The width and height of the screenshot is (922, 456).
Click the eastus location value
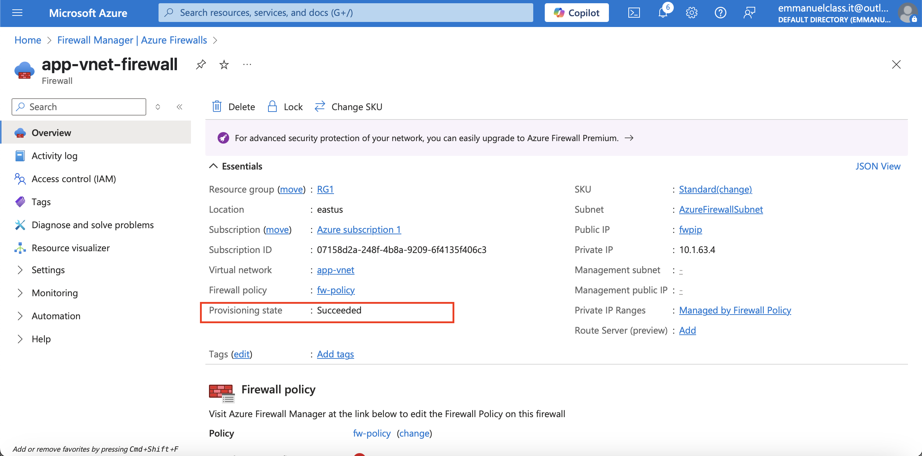(330, 209)
